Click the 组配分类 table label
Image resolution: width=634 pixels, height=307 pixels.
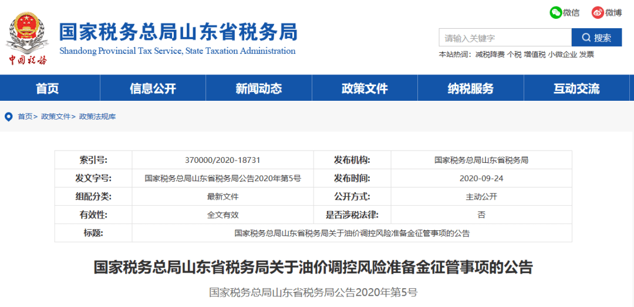pos(93,196)
